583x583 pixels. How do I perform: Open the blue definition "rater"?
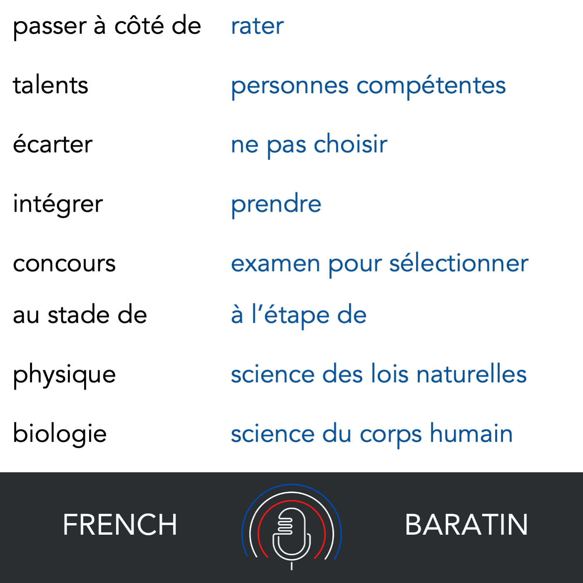pyautogui.click(x=257, y=26)
